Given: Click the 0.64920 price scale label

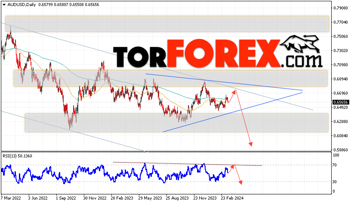Looking at the screenshot, I should pos(341,108).
